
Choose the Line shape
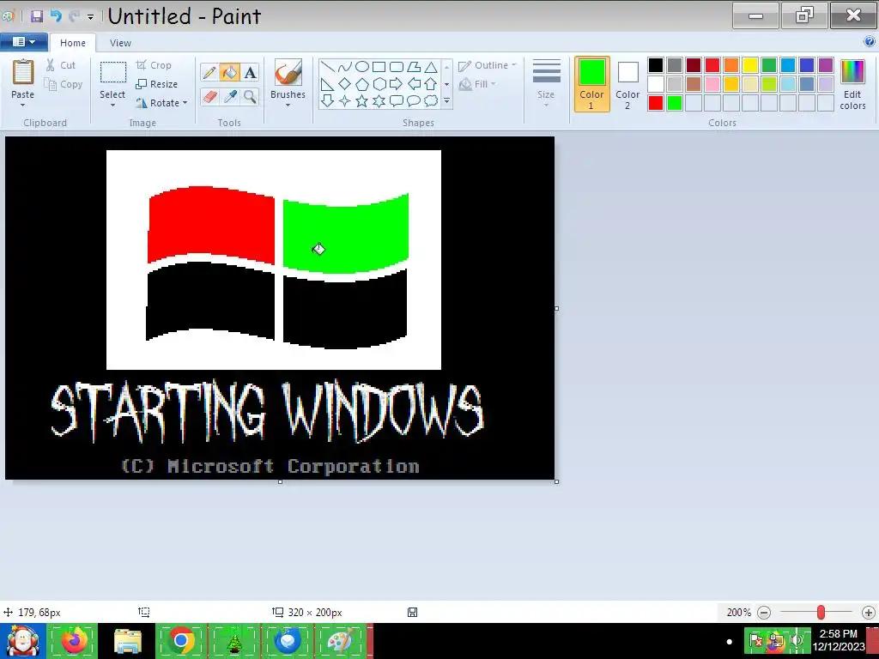[x=327, y=67]
